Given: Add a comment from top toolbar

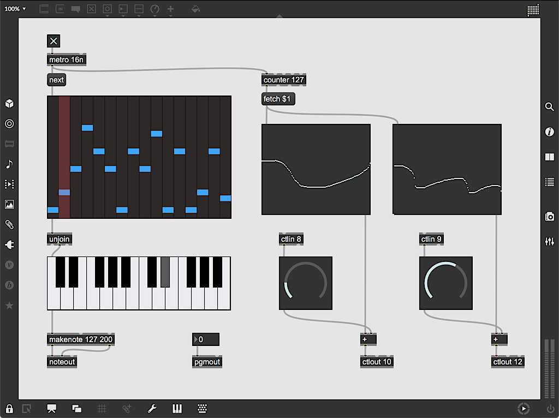Looking at the screenshot, I should pos(75,9).
